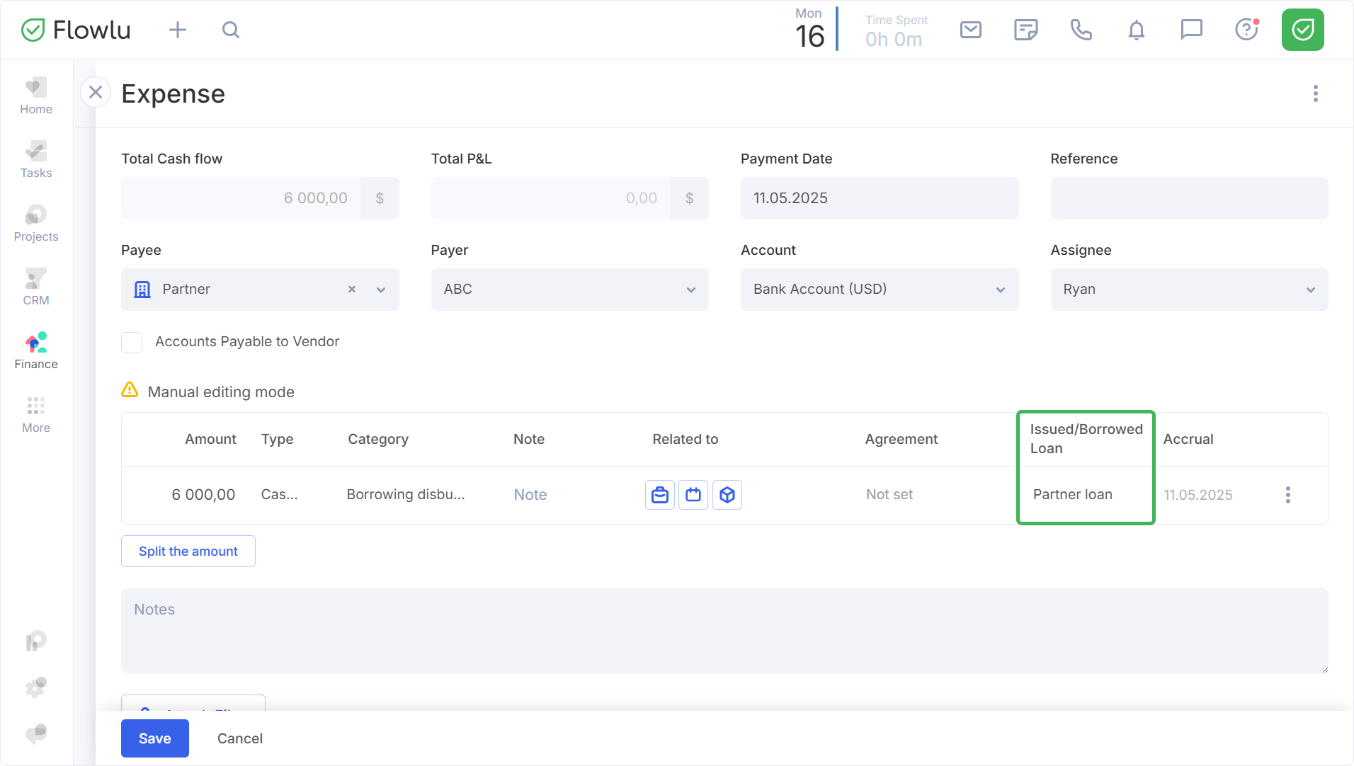This screenshot has height=766, width=1354.
Task: Click the Split the amount button
Action: (188, 551)
